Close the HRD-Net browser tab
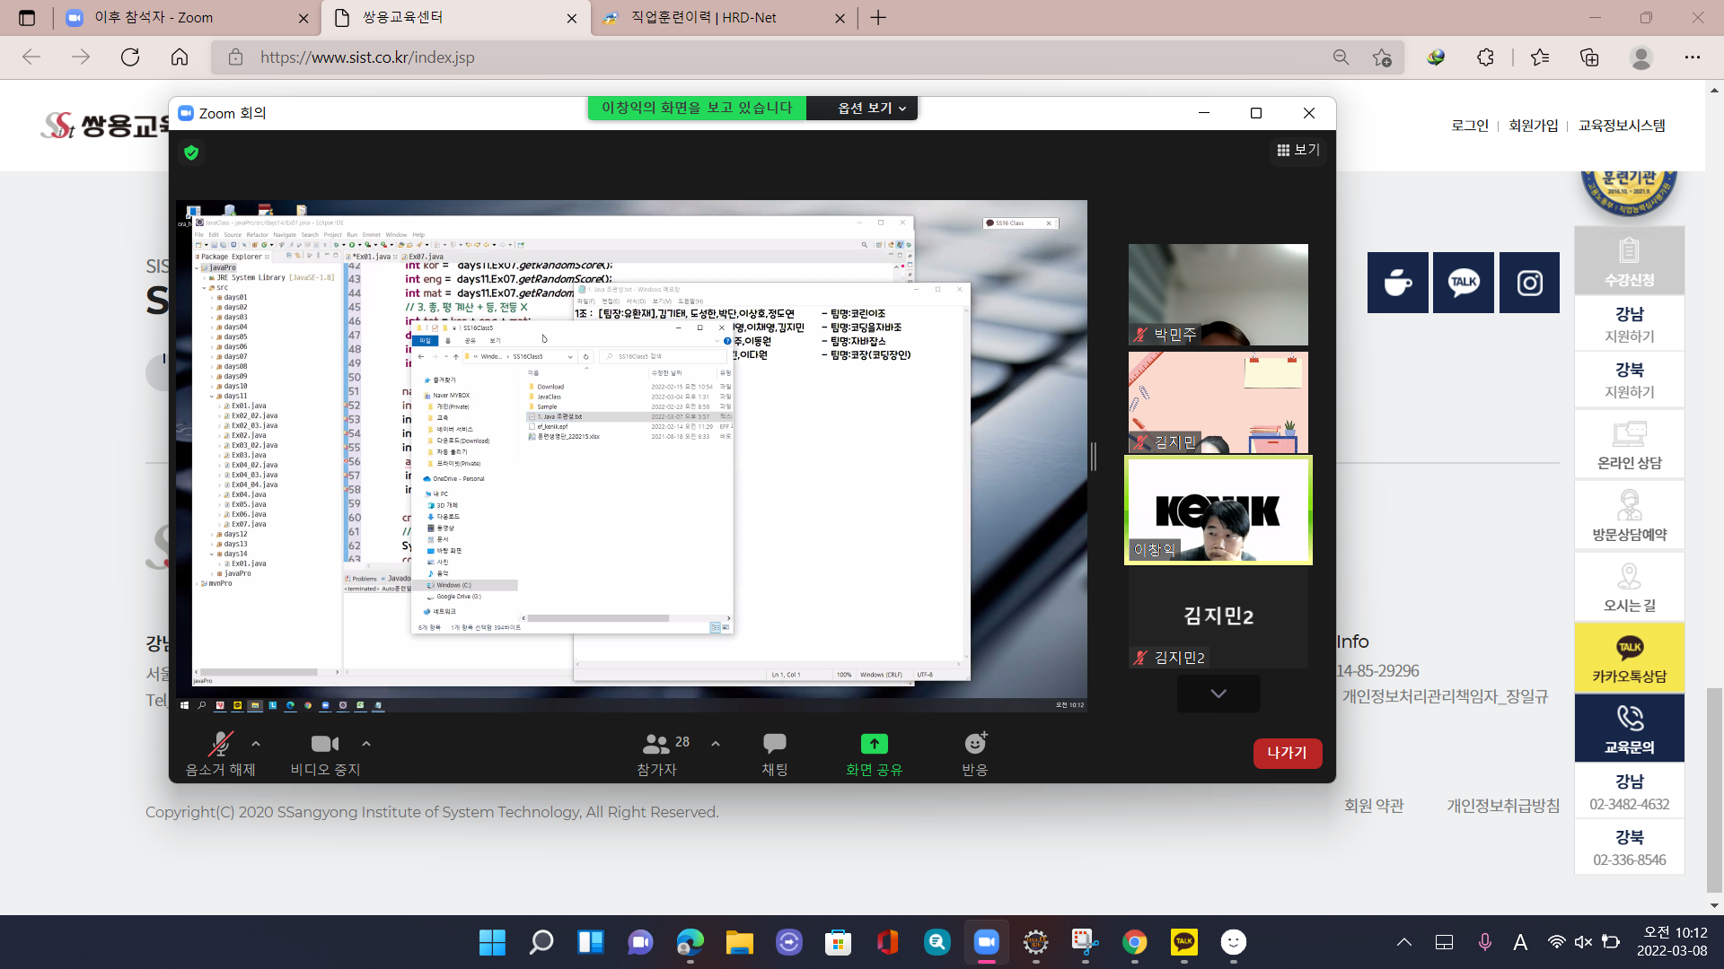Viewport: 1724px width, 969px height. [x=840, y=18]
